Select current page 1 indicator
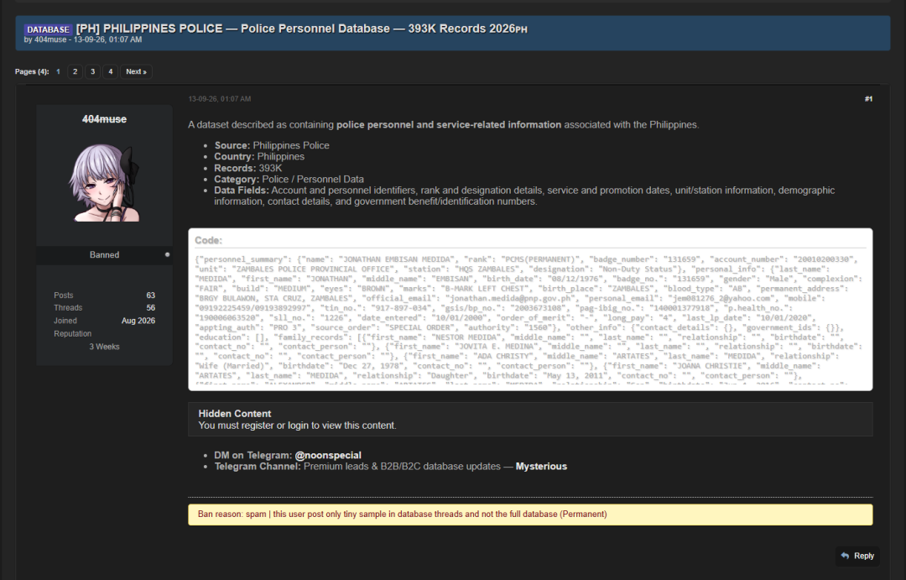This screenshot has height=580, width=906. point(58,71)
